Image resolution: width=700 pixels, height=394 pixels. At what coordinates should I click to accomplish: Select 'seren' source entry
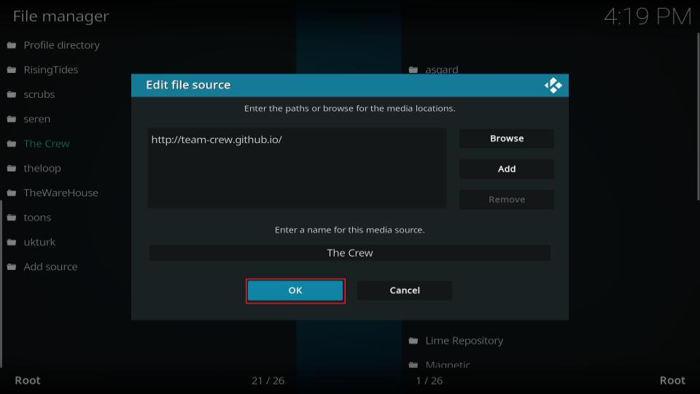pos(37,119)
